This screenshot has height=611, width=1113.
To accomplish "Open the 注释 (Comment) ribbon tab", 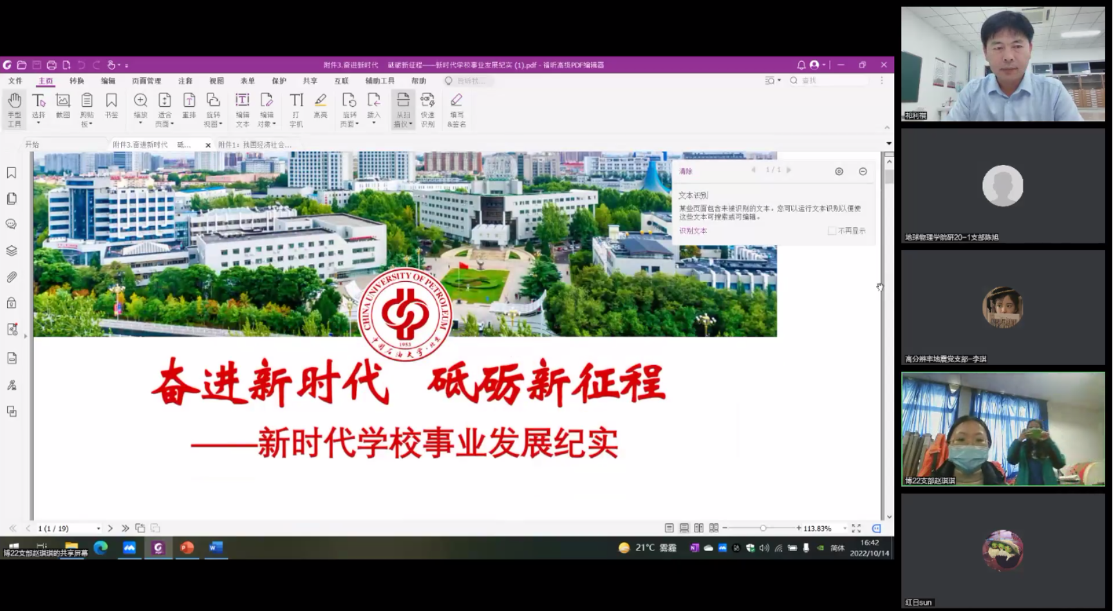I will click(185, 80).
